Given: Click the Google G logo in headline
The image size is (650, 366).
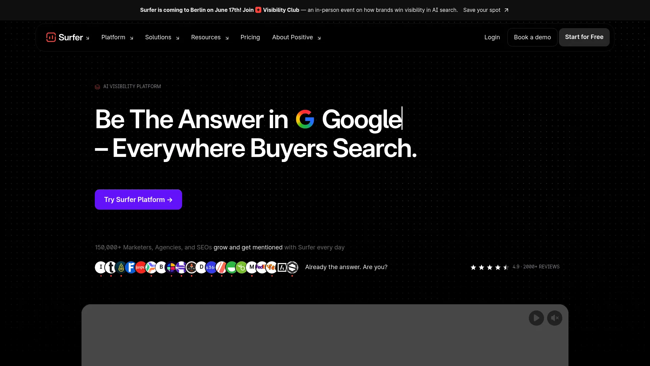Looking at the screenshot, I should pos(305,119).
